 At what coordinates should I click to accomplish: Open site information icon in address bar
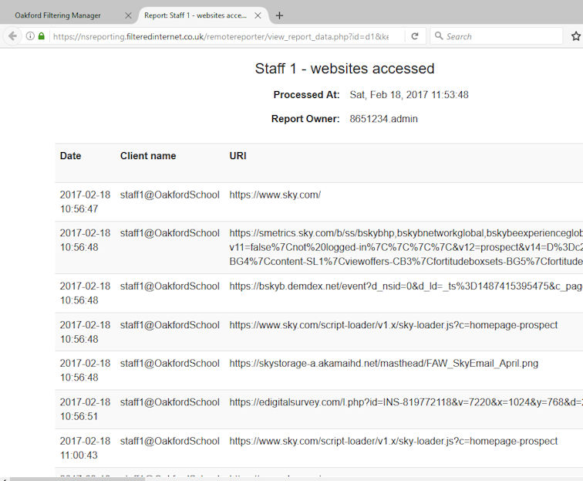30,36
